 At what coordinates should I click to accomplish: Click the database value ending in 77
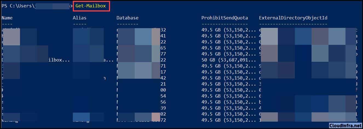click(x=141, y=54)
